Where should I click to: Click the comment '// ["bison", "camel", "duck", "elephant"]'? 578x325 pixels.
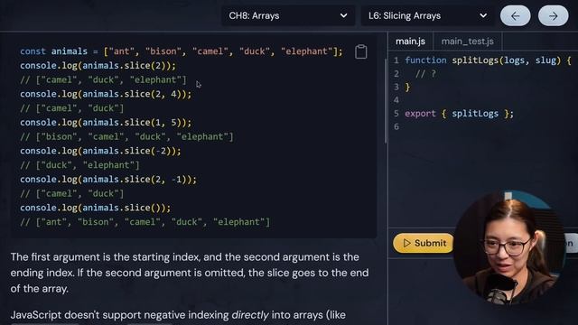click(x=126, y=136)
